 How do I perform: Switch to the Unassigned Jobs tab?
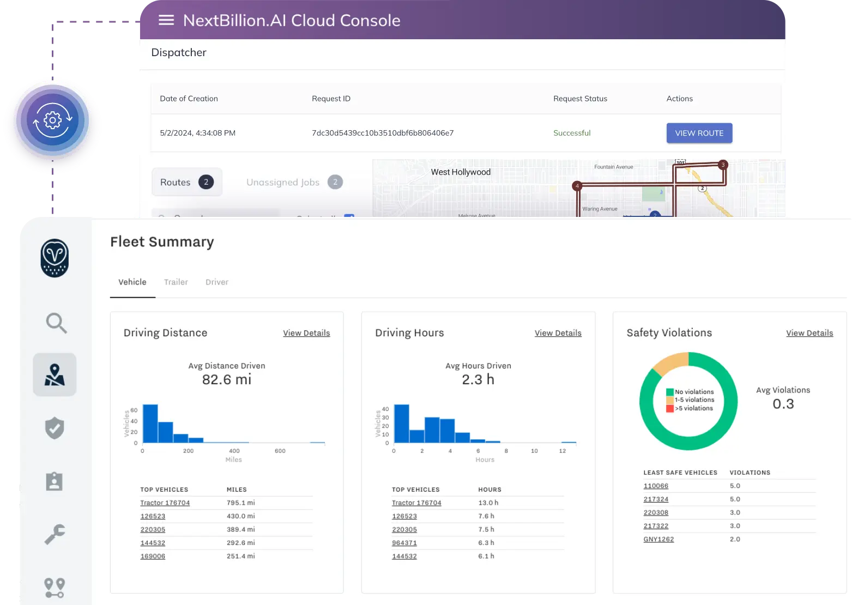pos(294,182)
